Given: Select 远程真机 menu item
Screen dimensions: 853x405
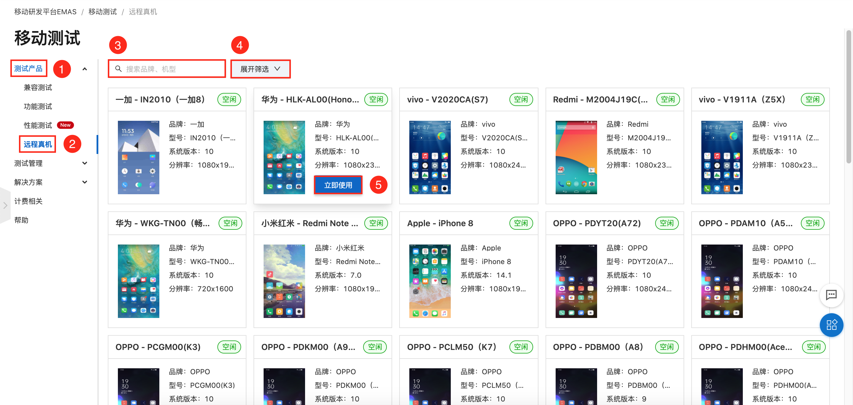Looking at the screenshot, I should (x=37, y=144).
